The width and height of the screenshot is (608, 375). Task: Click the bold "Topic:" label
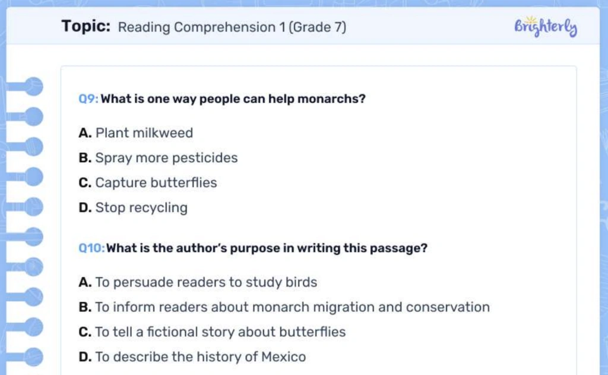(85, 27)
